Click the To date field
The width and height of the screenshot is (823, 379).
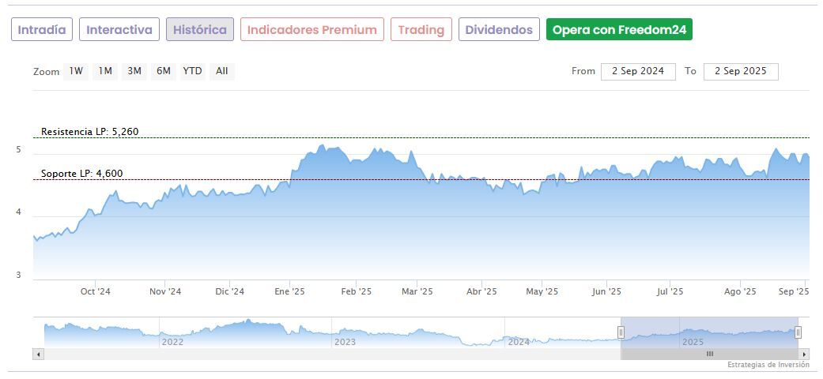tap(741, 71)
